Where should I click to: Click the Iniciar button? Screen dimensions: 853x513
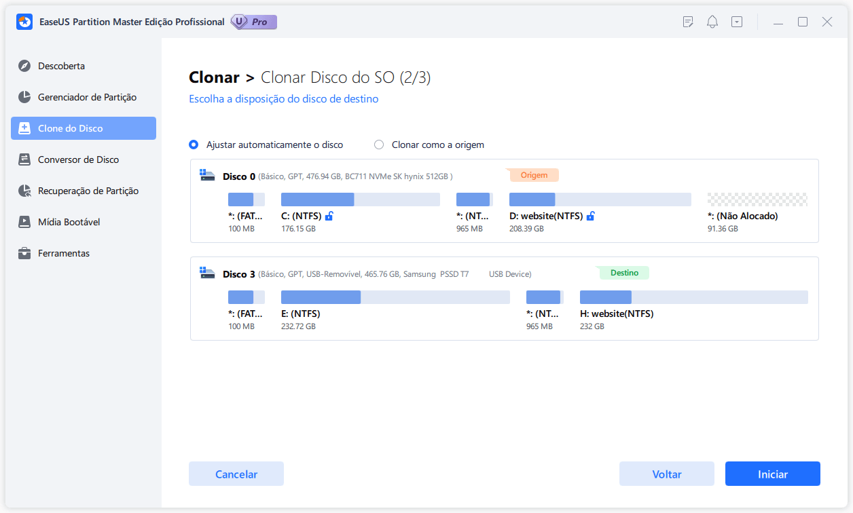pyautogui.click(x=773, y=474)
